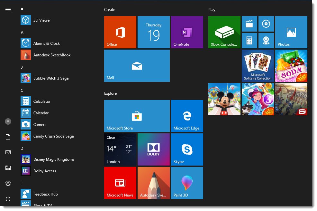The height and width of the screenshot is (211, 317).
Task: Open account options via the user icon
Action: [8, 121]
